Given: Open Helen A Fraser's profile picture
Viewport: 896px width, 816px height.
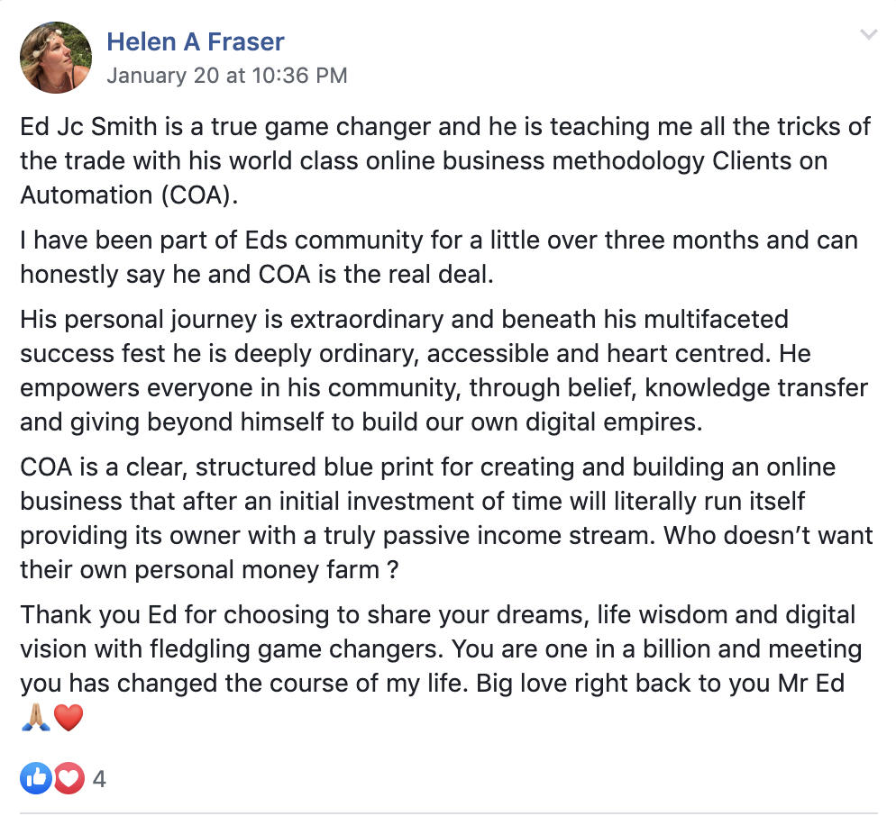Looking at the screenshot, I should 56,58.
